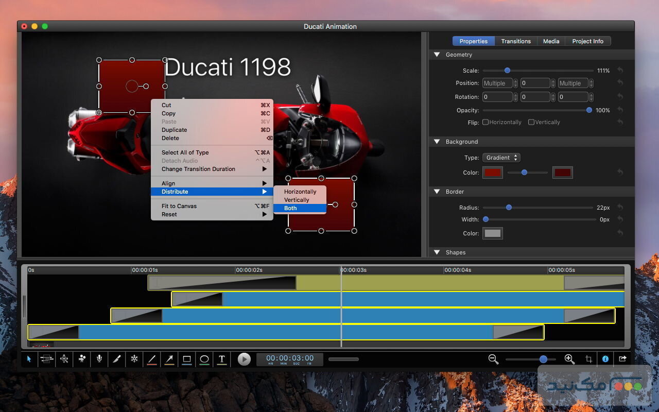
Task: Enable the Flip Vertically checkbox
Action: [531, 122]
